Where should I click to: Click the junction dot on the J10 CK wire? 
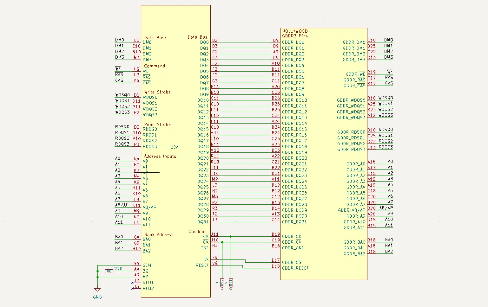click(222, 242)
